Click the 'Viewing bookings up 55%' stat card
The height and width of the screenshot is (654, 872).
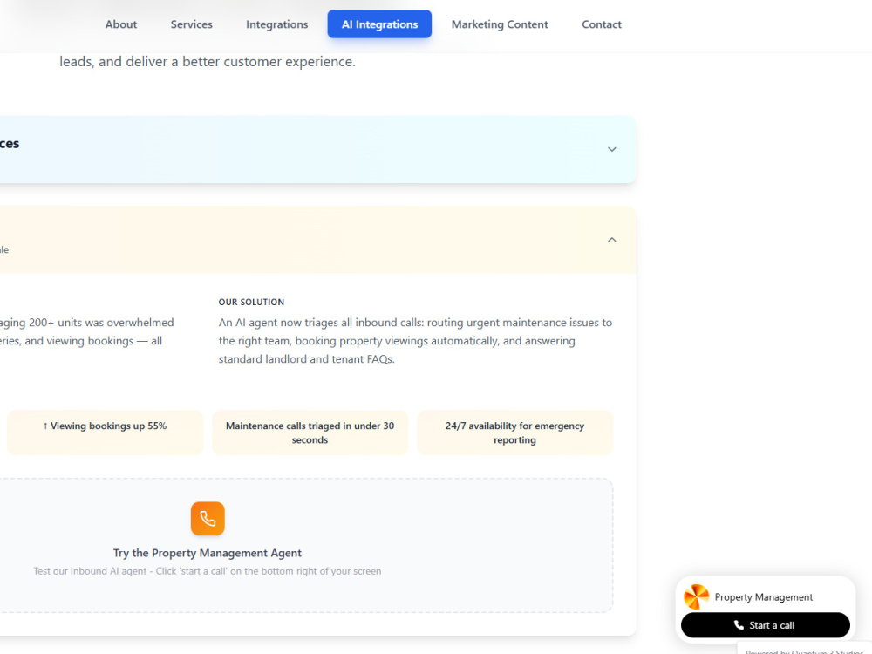point(106,433)
